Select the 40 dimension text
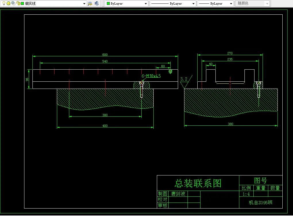The width and height of the screenshot is (293, 216). [211, 64]
